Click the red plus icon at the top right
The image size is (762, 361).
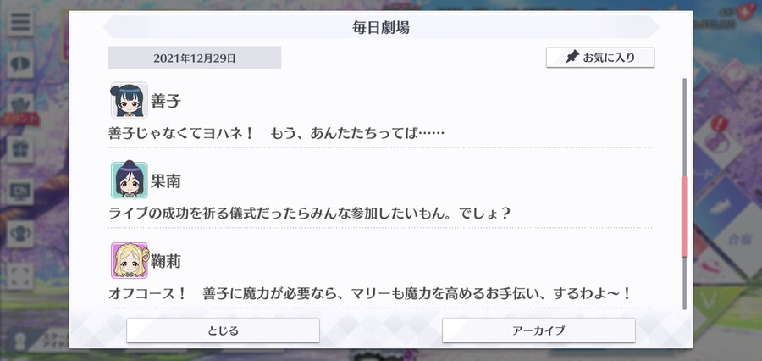743,12
